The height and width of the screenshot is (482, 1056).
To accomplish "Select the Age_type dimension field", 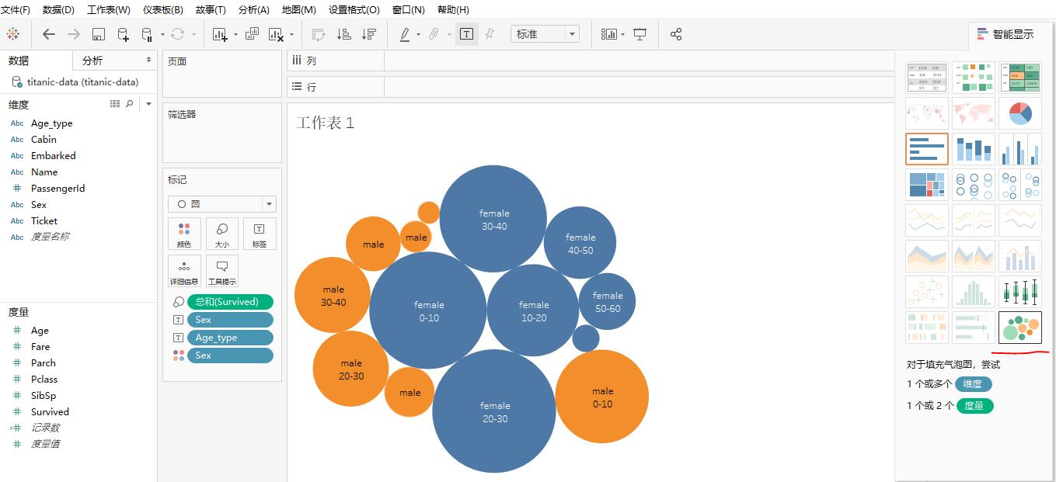I will pyautogui.click(x=51, y=123).
